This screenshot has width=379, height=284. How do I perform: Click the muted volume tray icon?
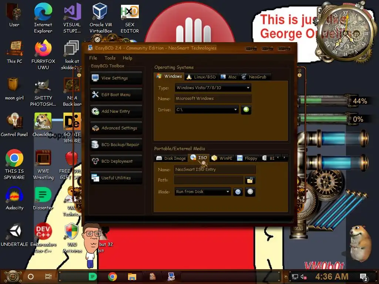click(303, 277)
